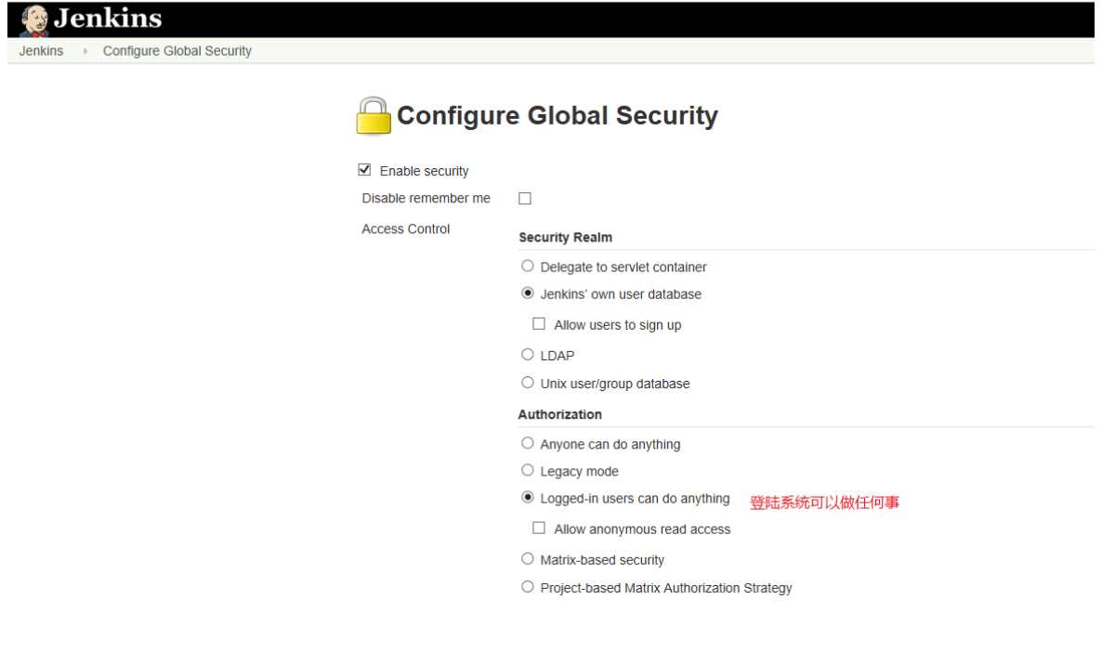Click the breadcrumb separator arrow after Jenkins
This screenshot has height=652, width=1115.
[x=84, y=51]
